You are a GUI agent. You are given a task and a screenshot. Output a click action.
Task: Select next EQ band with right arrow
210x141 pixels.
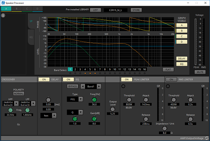point(99,86)
